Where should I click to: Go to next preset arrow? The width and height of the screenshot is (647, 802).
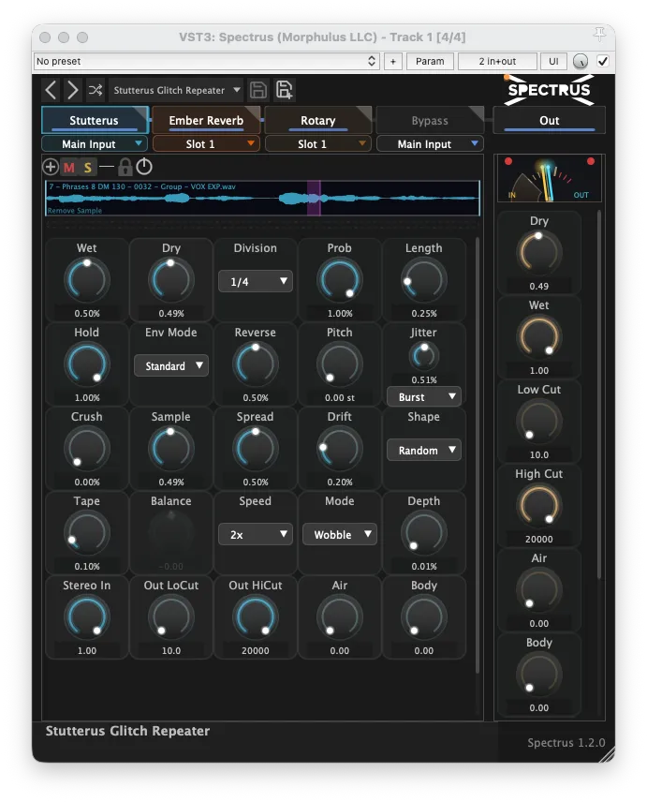pyautogui.click(x=73, y=90)
